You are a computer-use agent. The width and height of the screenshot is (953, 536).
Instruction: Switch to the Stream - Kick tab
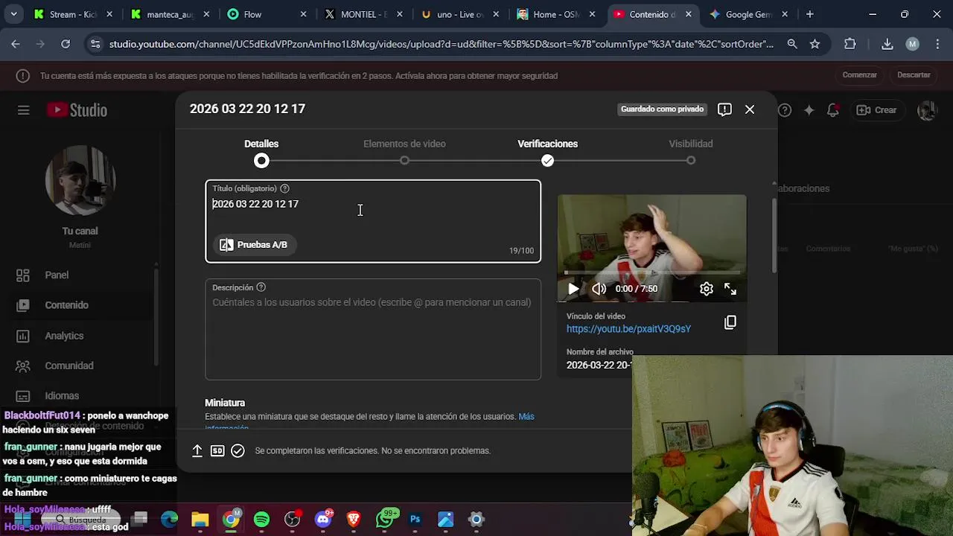click(x=73, y=14)
